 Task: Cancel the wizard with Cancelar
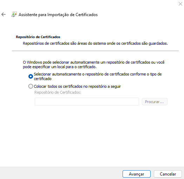tap(168, 174)
